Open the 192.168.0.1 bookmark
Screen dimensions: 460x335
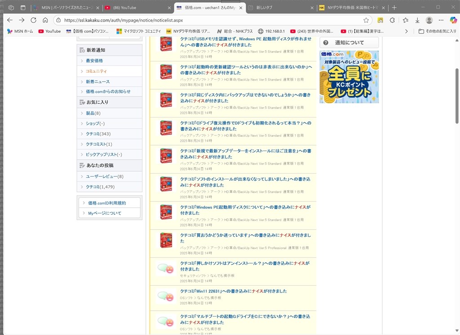(271, 31)
